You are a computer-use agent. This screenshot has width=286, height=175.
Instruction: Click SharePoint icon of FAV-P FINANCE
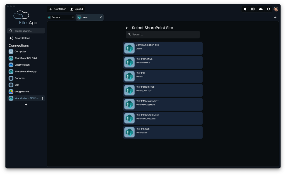[129, 62]
